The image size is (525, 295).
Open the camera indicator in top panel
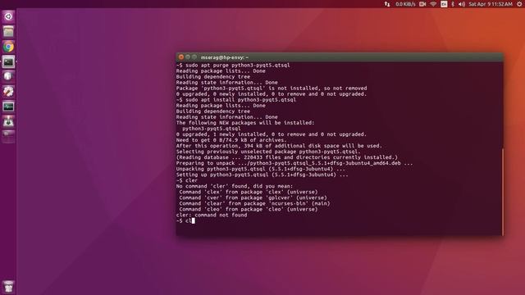coord(422,4)
